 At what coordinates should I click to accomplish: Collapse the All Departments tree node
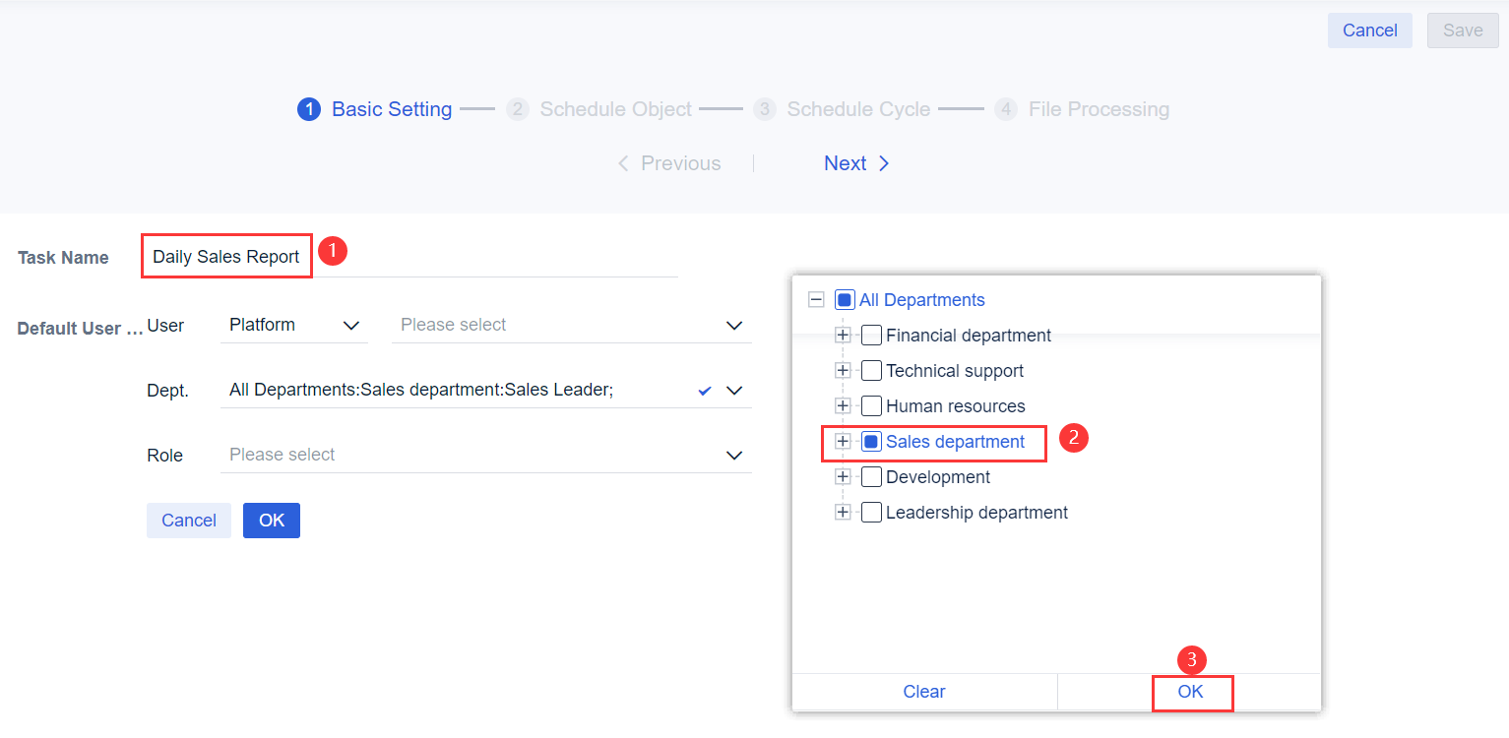coord(816,299)
